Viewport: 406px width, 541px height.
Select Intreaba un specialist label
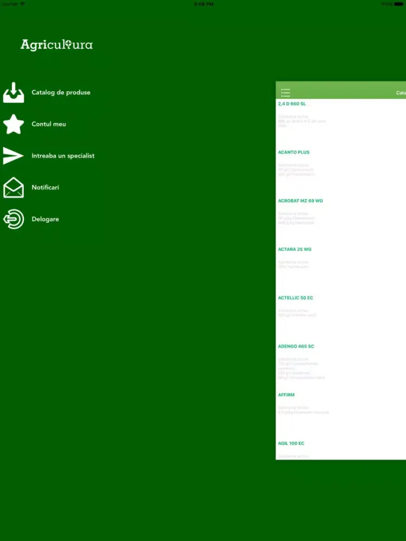click(x=63, y=156)
